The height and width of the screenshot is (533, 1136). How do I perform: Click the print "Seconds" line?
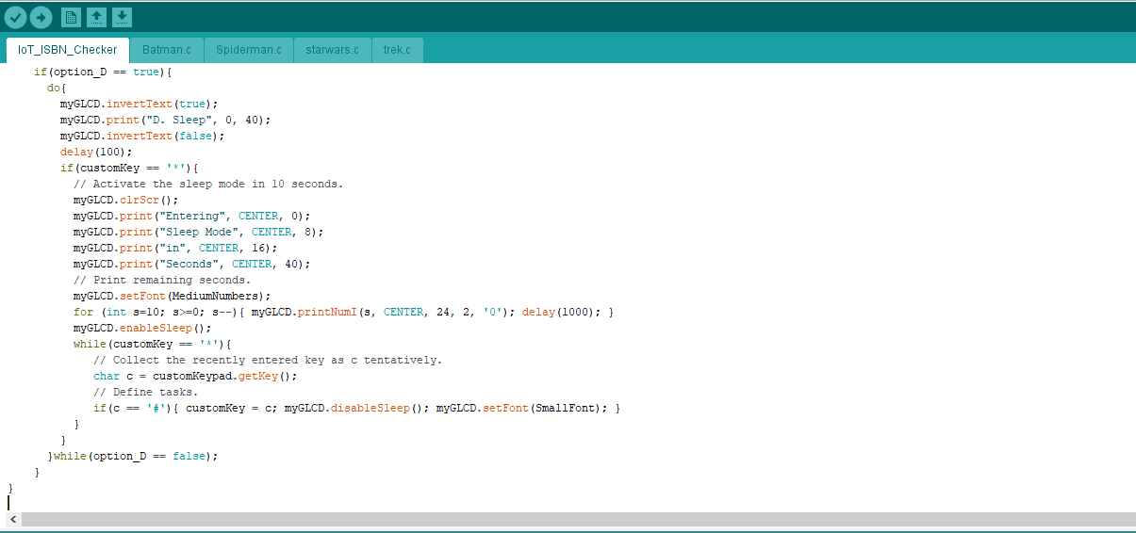(191, 264)
